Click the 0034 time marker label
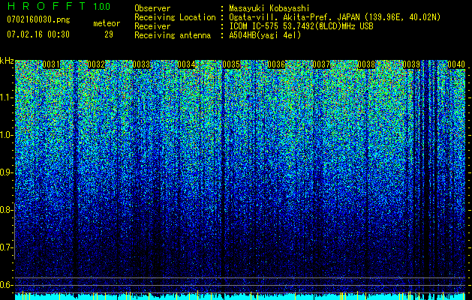The width and height of the screenshot is (472, 300). 186,64
